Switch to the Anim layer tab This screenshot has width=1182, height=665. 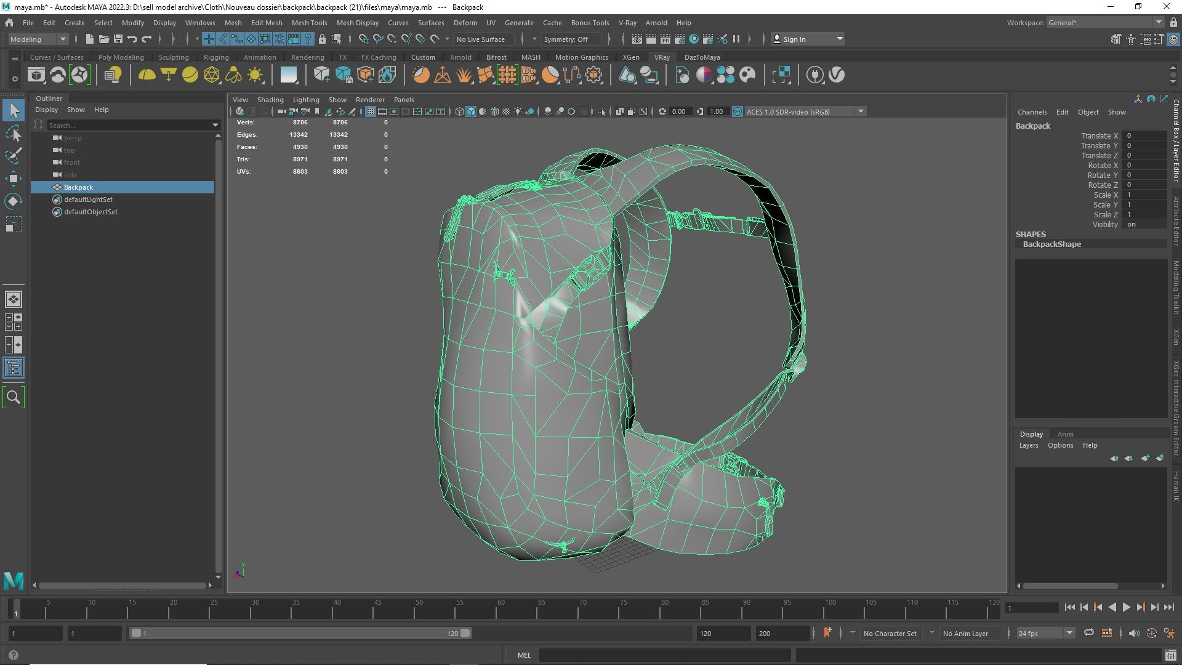tap(1065, 434)
